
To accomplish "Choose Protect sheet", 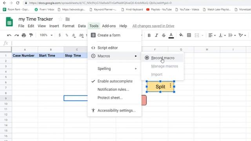I will 115,98.
